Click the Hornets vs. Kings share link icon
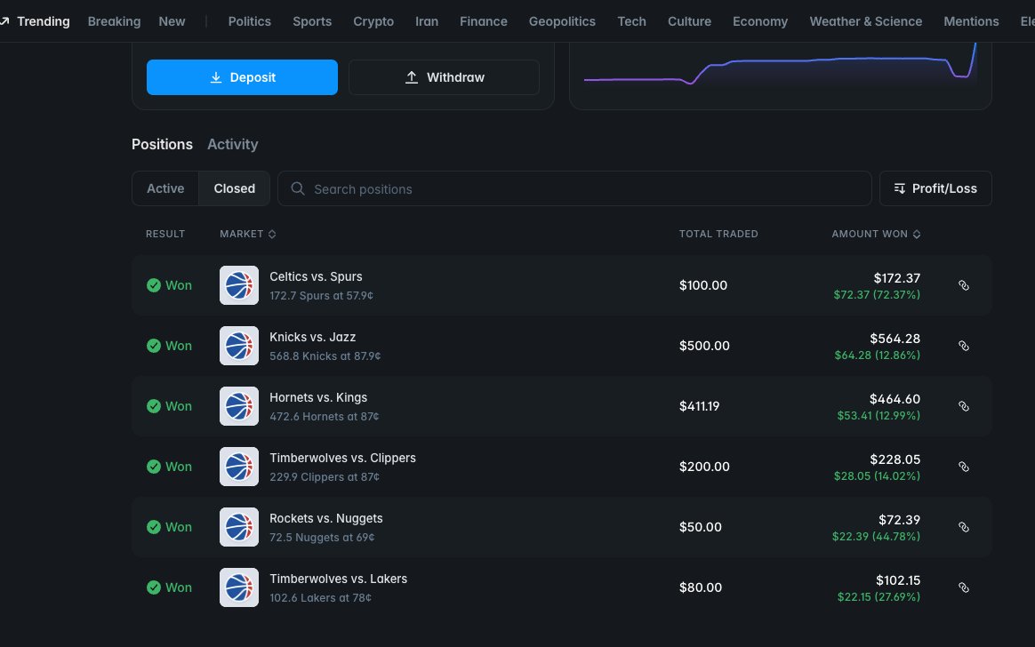This screenshot has width=1035, height=647. pyautogui.click(x=964, y=406)
